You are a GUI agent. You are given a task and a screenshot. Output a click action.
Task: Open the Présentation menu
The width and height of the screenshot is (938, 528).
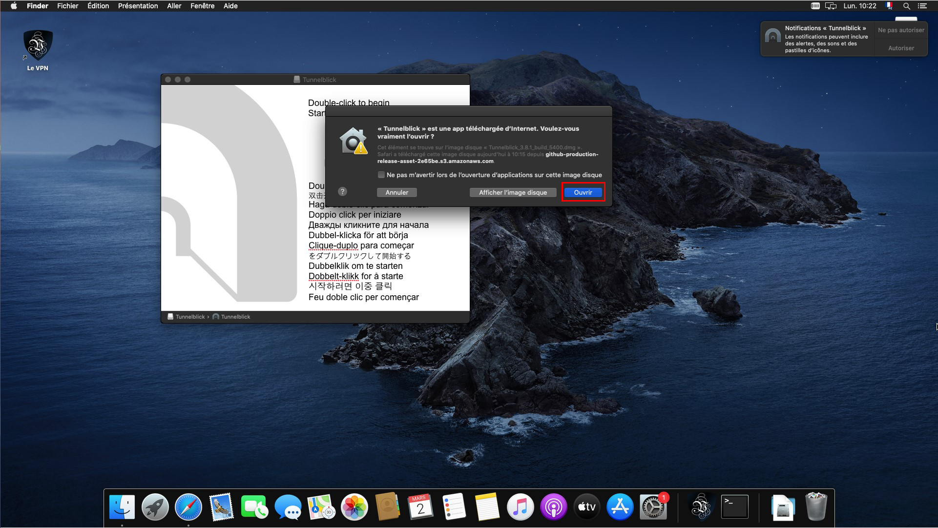pos(138,6)
